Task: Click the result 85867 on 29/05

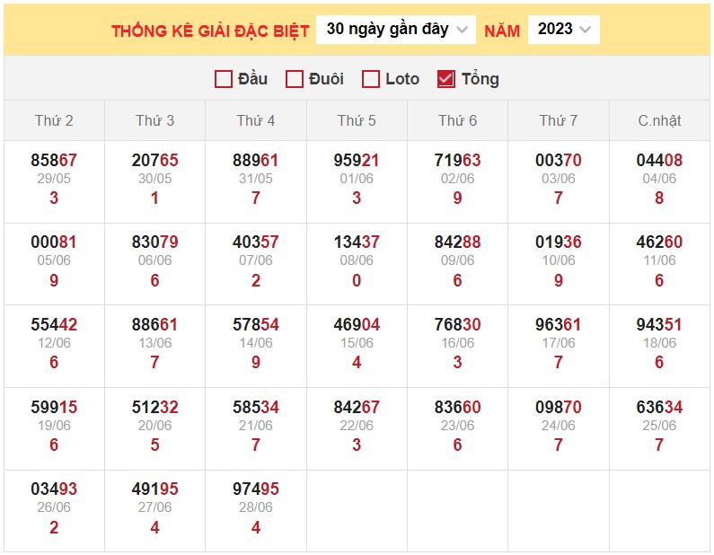Action: [54, 161]
